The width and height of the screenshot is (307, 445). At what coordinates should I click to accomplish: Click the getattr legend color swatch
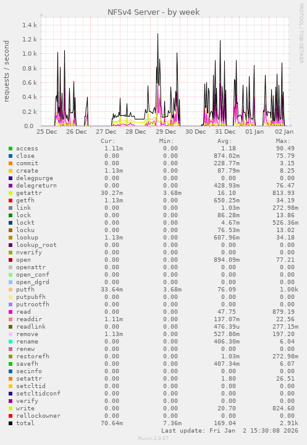tap(11, 193)
